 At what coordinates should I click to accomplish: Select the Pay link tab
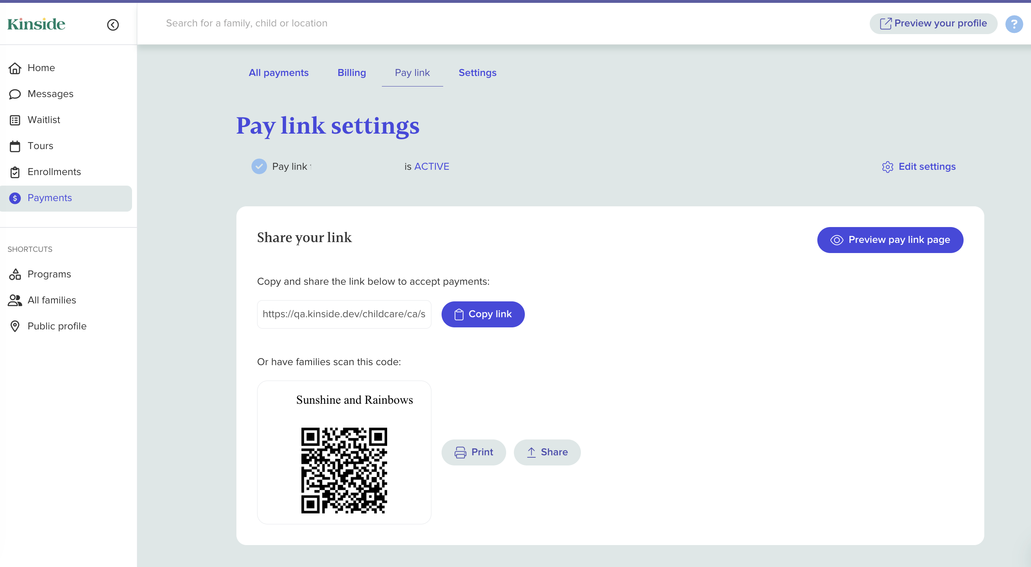[412, 73]
